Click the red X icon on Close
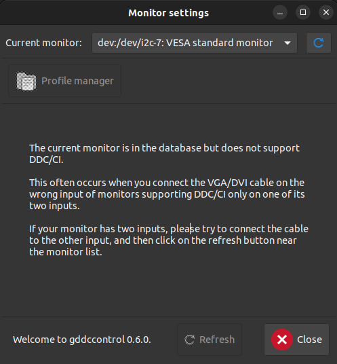Screen dimensions: 337x364 click(x=282, y=340)
